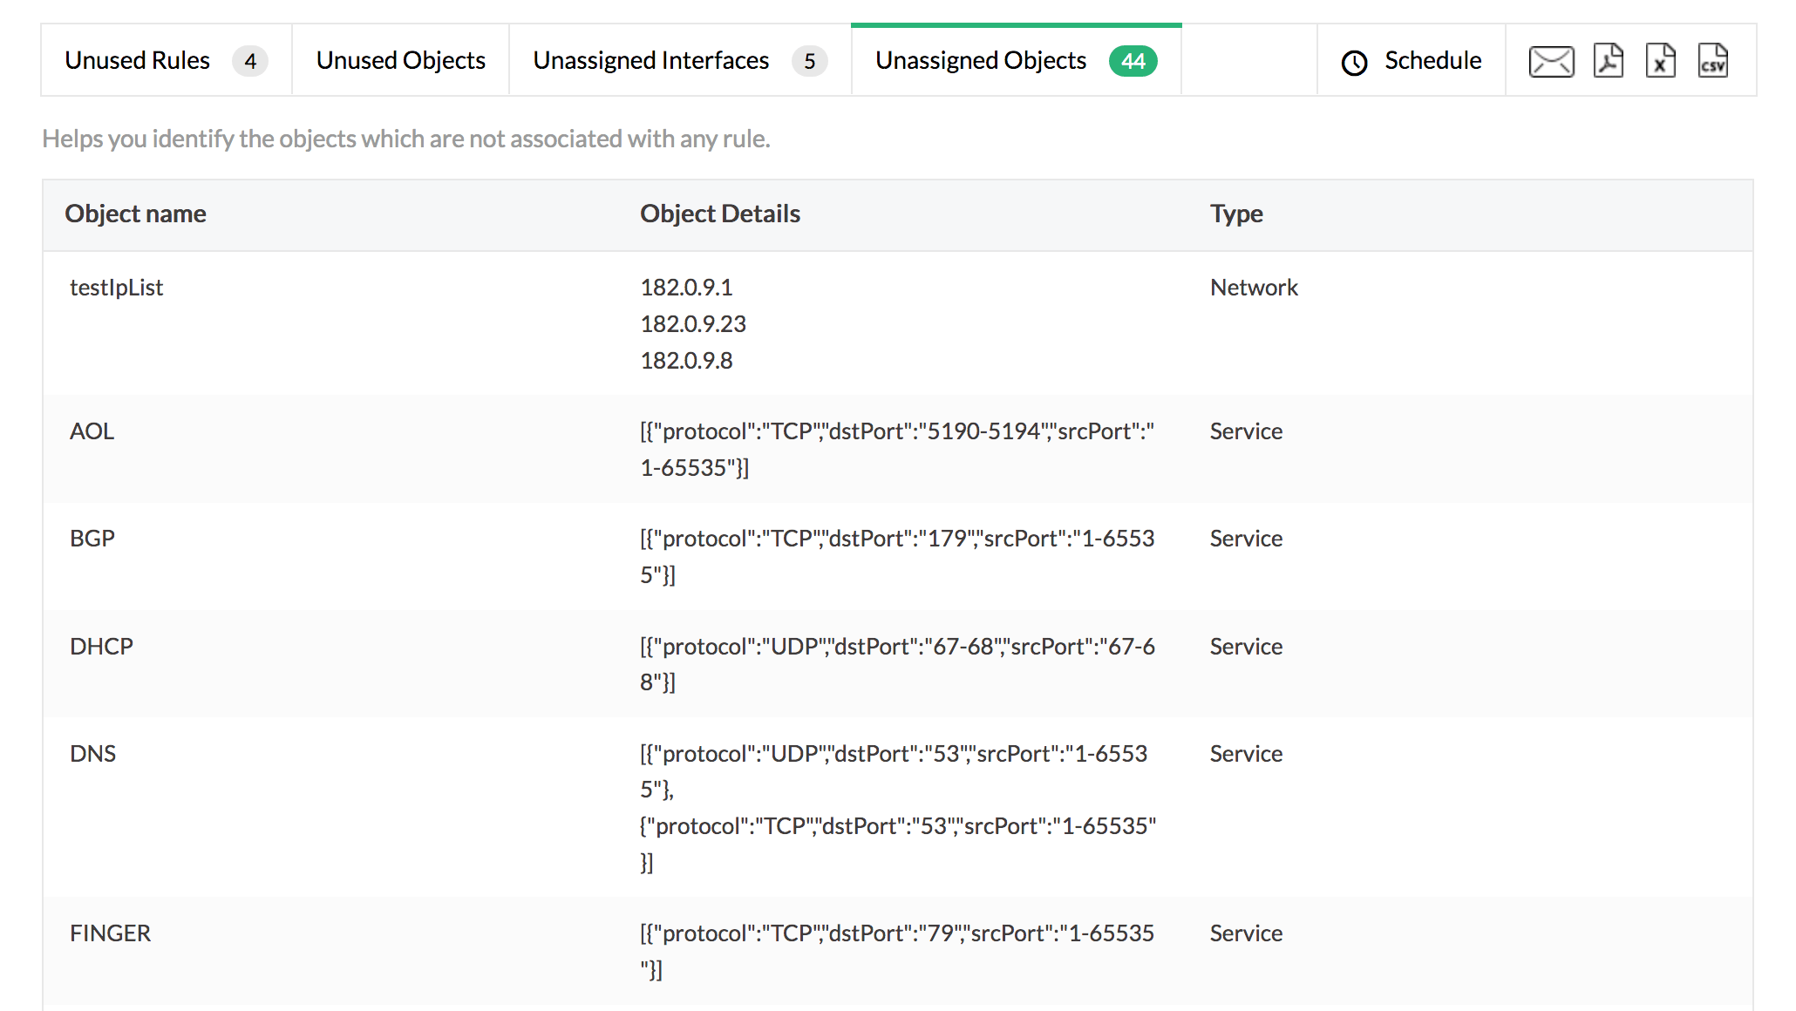The image size is (1796, 1011).
Task: Click the BGP object entry
Action: pyautogui.click(x=92, y=538)
